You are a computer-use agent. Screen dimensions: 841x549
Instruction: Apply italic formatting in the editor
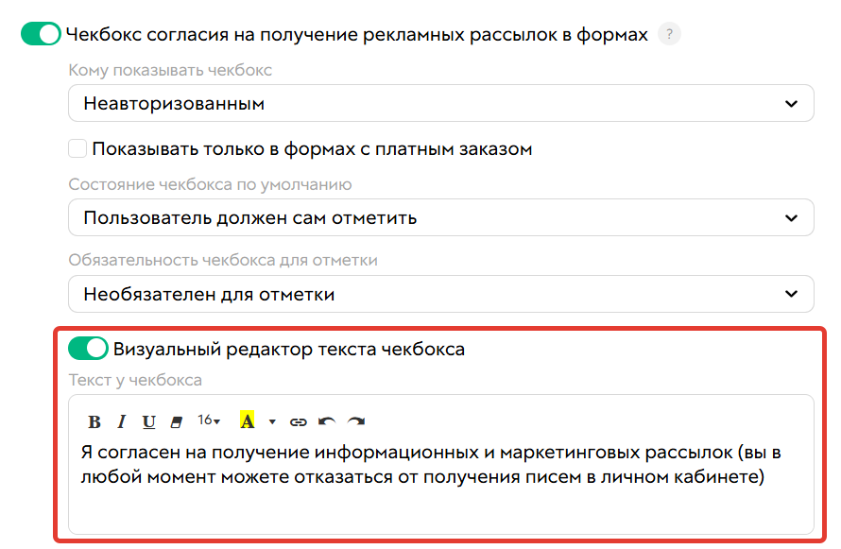(122, 422)
